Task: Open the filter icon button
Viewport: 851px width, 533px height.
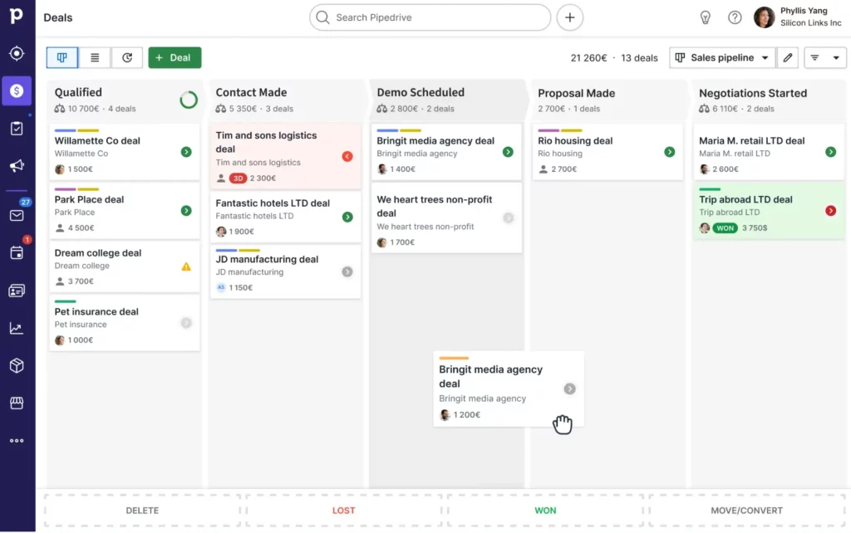Action: click(x=814, y=57)
